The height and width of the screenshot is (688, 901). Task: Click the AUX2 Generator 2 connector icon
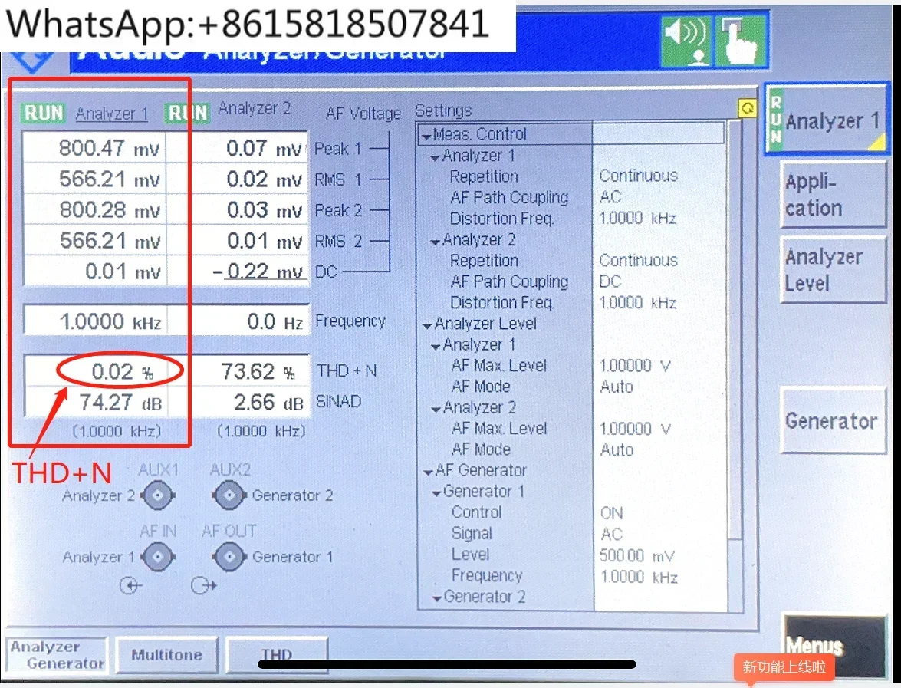[x=229, y=495]
